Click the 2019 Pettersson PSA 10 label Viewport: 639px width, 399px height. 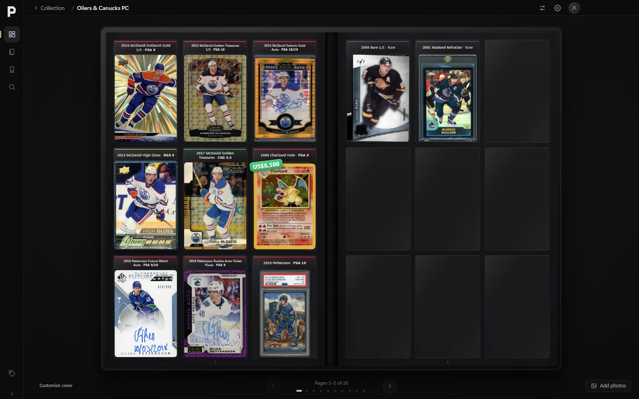pyautogui.click(x=285, y=263)
